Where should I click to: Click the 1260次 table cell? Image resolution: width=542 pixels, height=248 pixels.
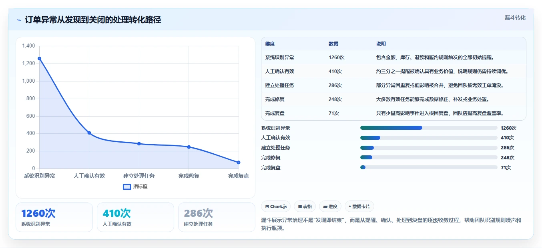tap(336, 58)
